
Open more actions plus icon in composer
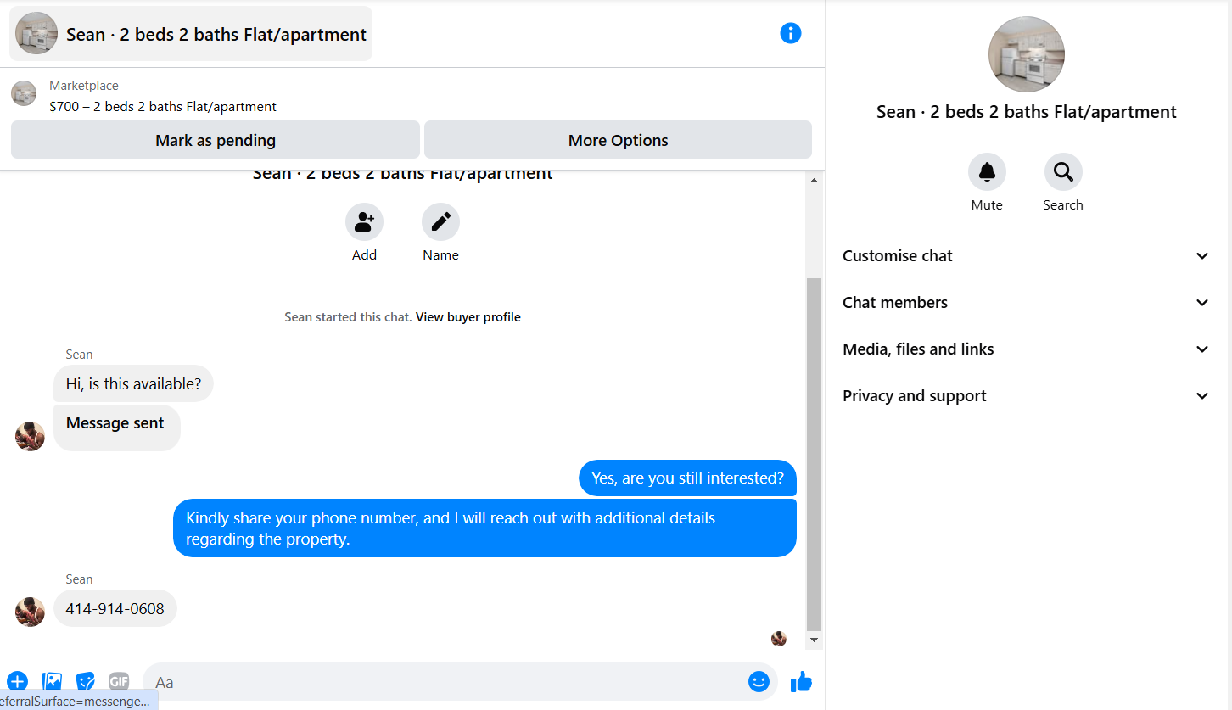click(x=18, y=681)
